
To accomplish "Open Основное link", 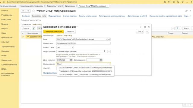I will pyautogui.click(x=26, y=16).
